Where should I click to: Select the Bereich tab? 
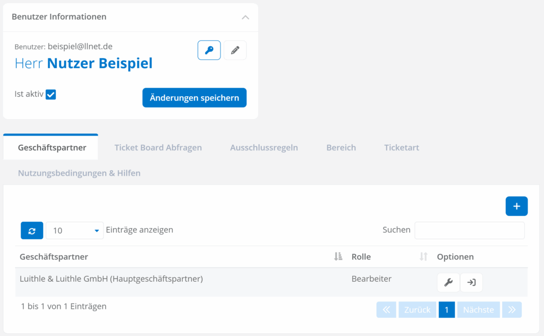[341, 148]
